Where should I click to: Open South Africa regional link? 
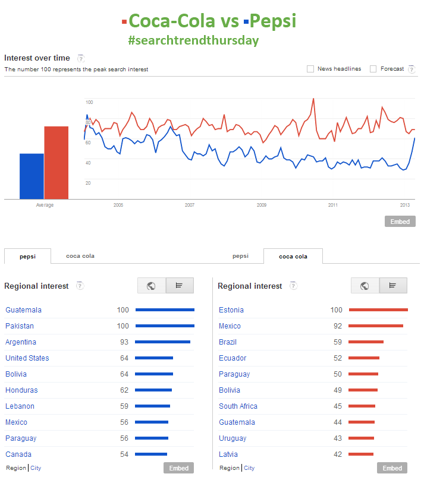(238, 406)
